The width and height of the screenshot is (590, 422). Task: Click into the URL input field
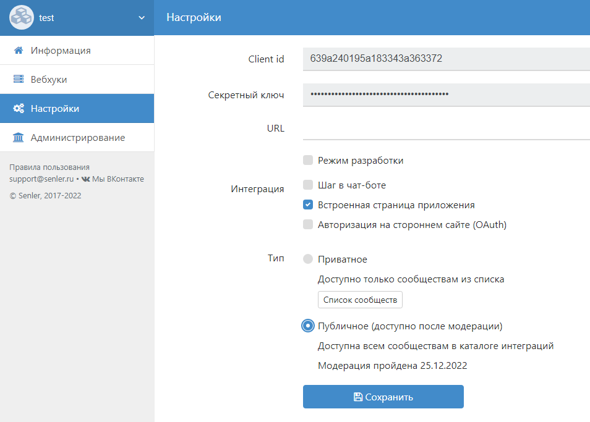click(445, 129)
